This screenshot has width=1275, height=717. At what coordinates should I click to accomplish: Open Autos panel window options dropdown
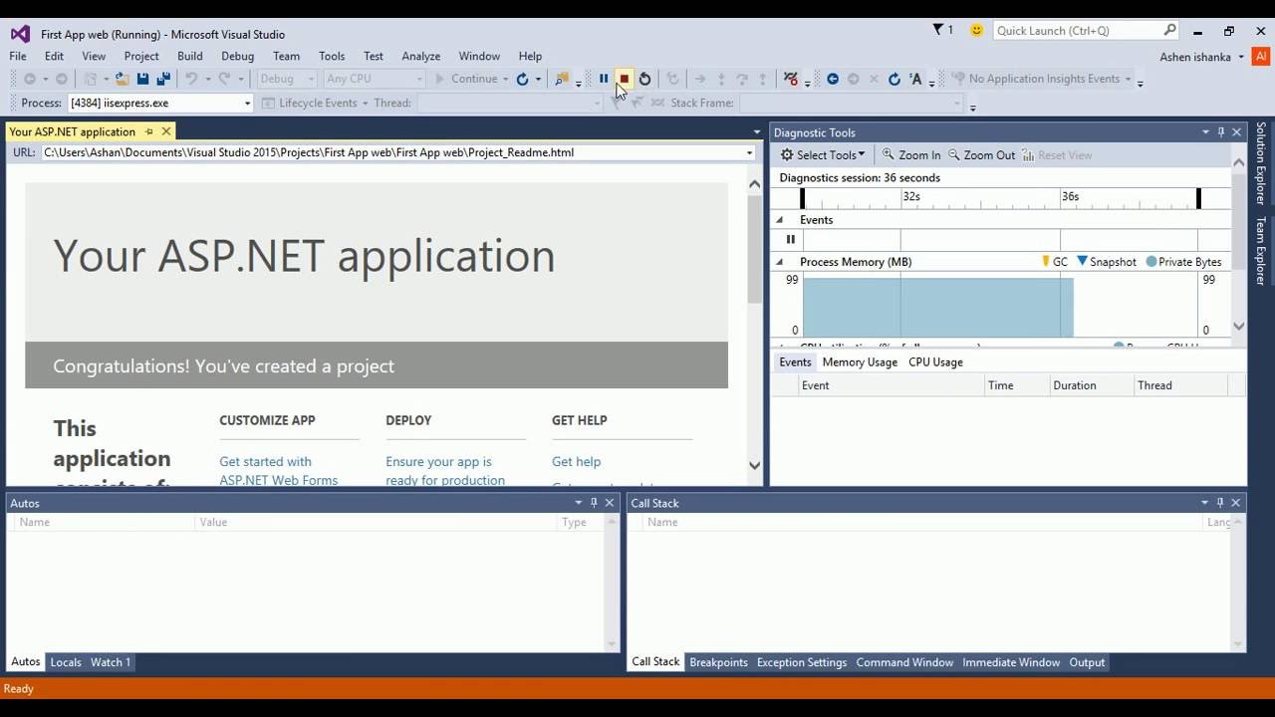578,503
